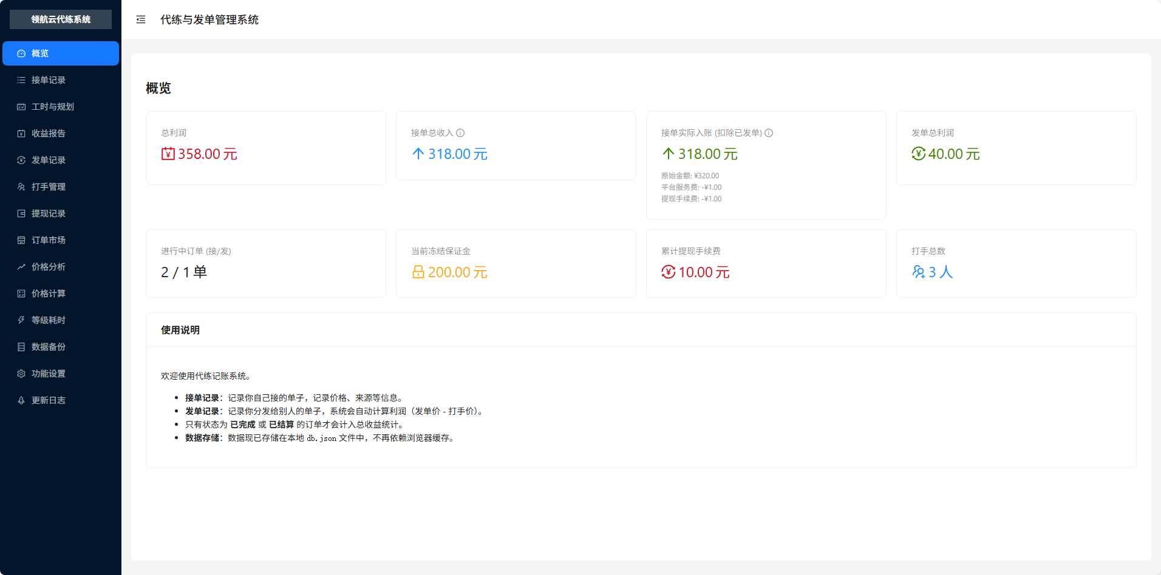
Task: Click the 等级耗时 lightning icon
Action: coord(21,320)
